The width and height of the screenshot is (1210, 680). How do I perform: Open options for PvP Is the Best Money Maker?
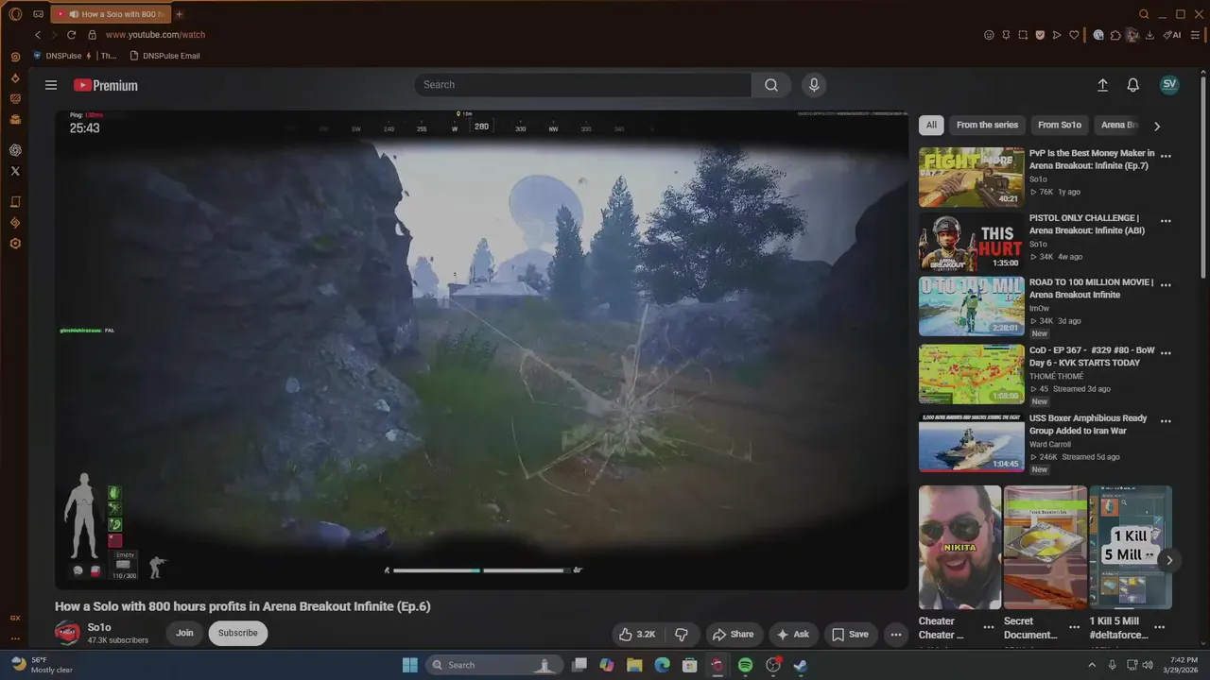(x=1166, y=157)
